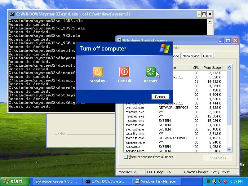Click the CPU Usage: 5% status entry
248x186 pixels.
click(x=159, y=172)
